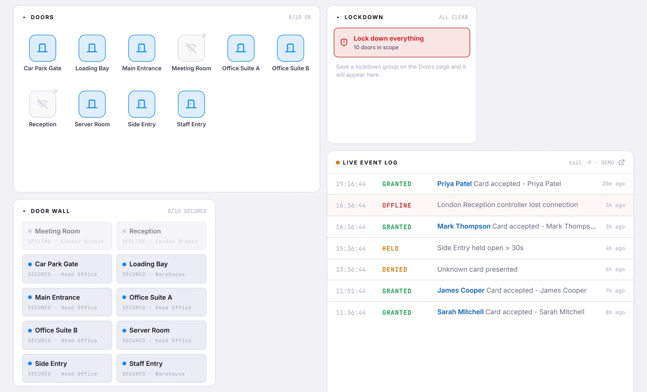Click the 8/10 SECURED door wall status
Screen dimensions: 647x392
[187, 211]
